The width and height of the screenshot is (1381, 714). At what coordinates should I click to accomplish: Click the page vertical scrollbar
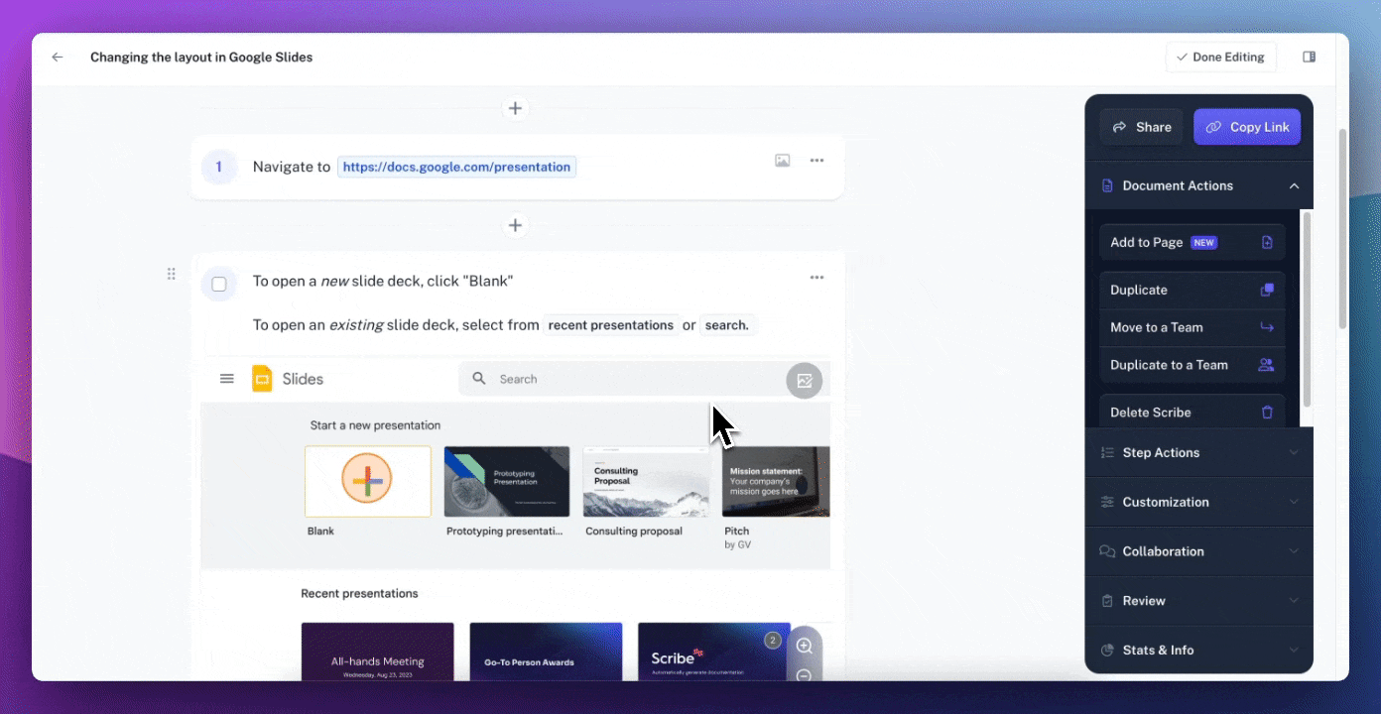1342,228
